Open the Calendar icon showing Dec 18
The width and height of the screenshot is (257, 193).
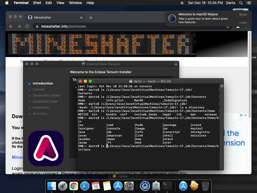(96, 186)
